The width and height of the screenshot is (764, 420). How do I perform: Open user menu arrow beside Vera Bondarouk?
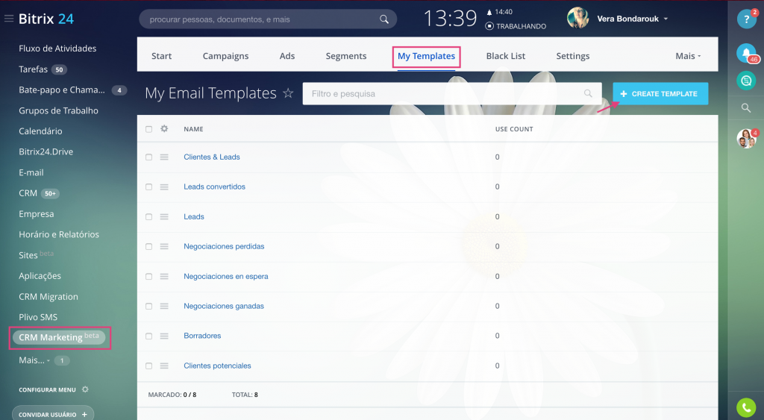(666, 19)
